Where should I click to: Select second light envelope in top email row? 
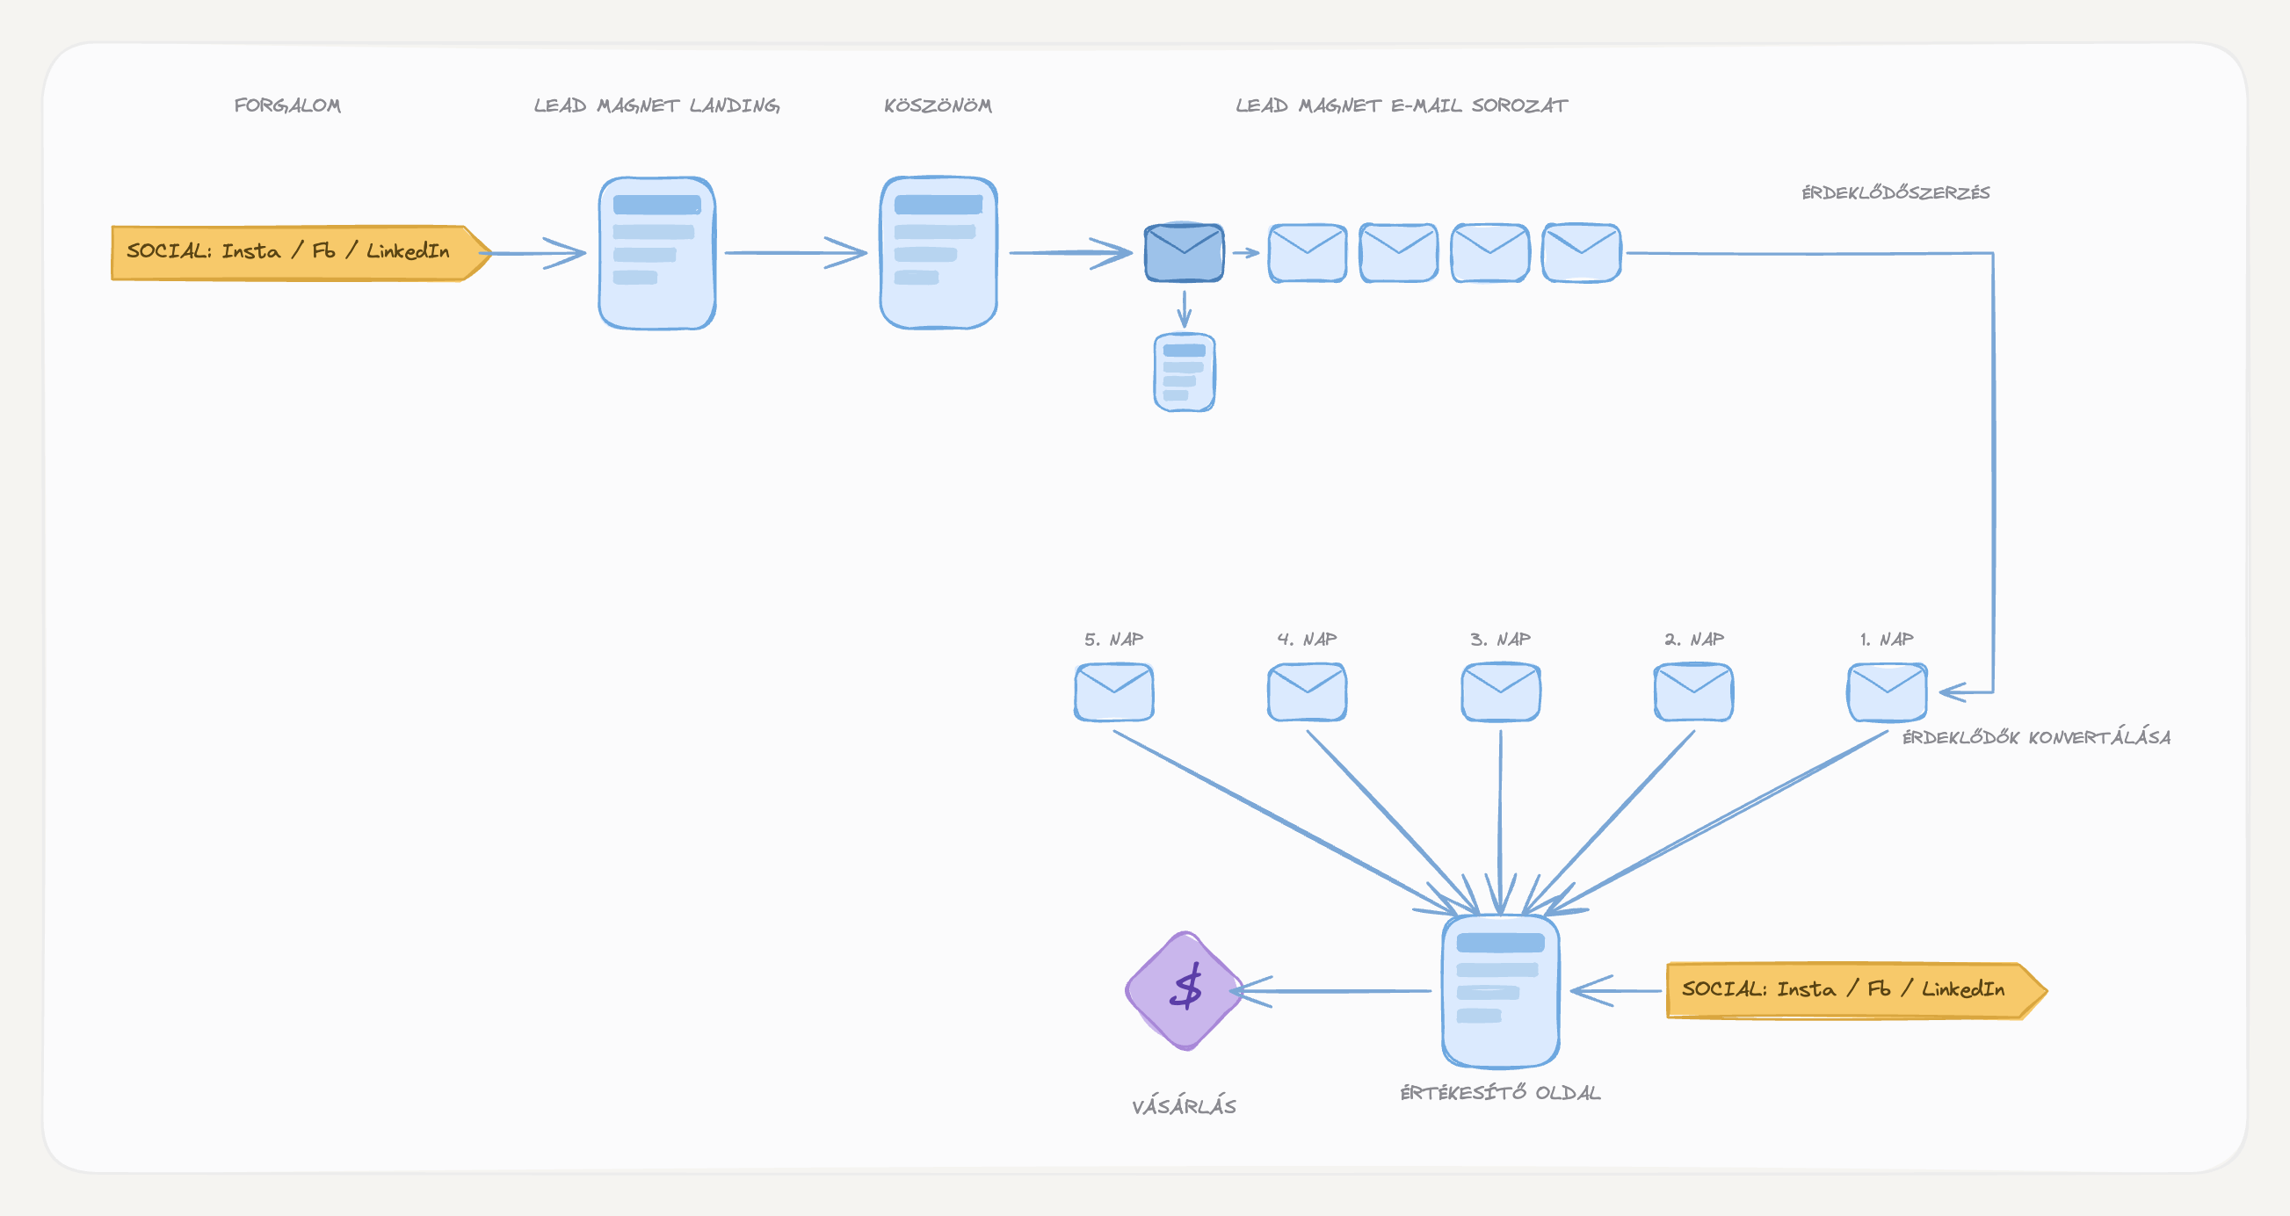[1398, 253]
